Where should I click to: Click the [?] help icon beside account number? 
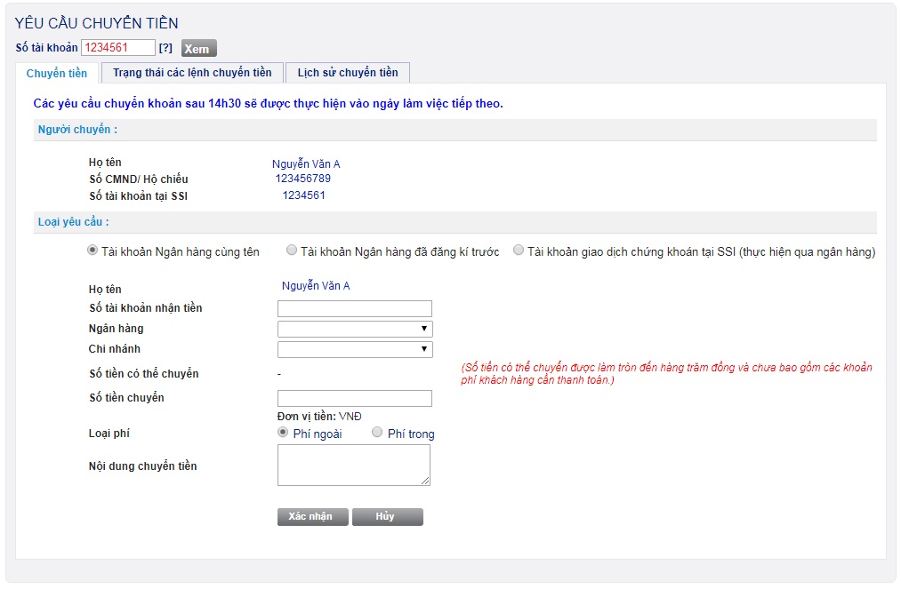point(165,48)
